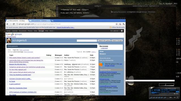Open 'Who wants Mister Sister's credit card number?' topic
181x101 pixels.
pyautogui.click(x=25, y=58)
